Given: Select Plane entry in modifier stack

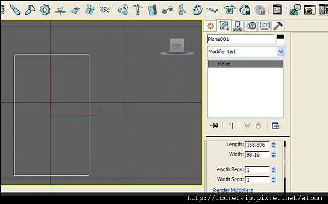Looking at the screenshot, I should point(245,64).
